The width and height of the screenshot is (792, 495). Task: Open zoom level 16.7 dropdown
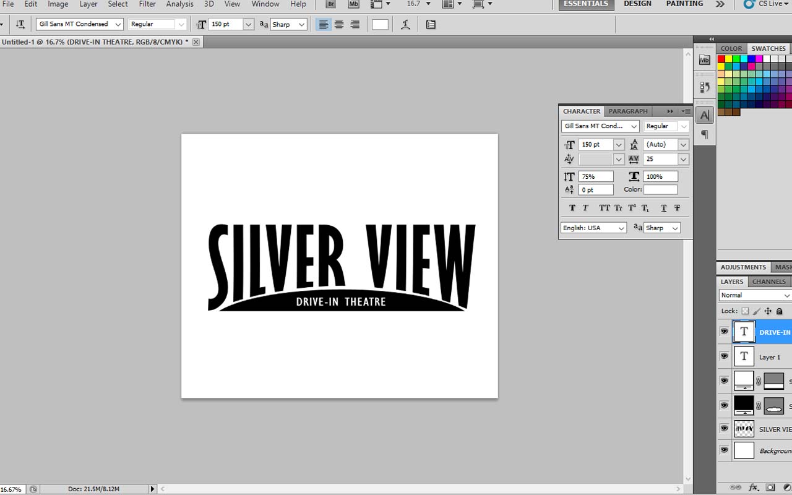coord(428,4)
